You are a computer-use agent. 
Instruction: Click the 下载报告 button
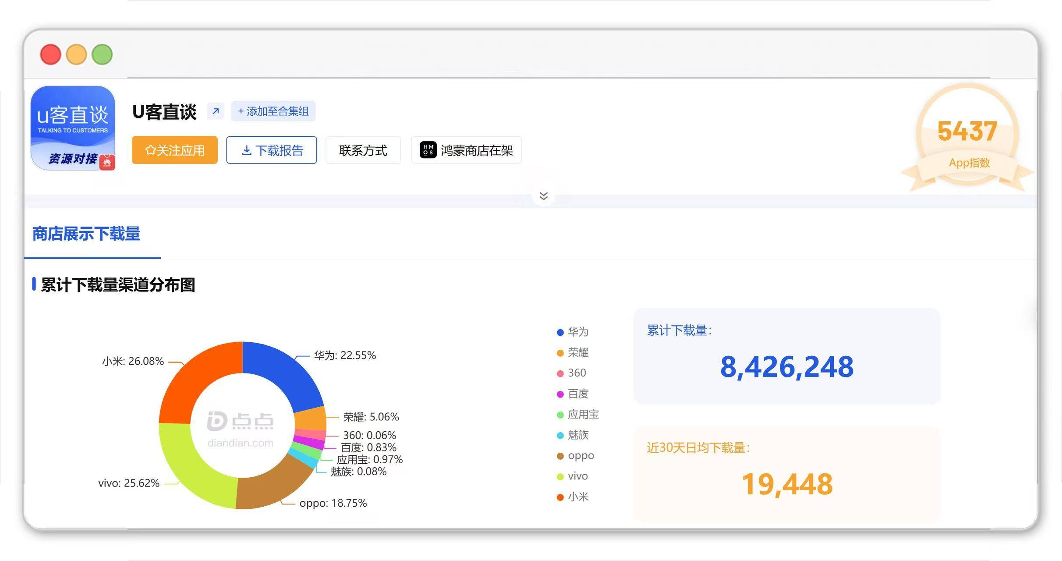coord(272,150)
